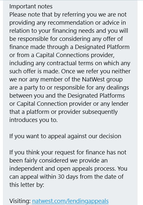Click the line 'If you think your request for finance has not'

tap(68, 152)
